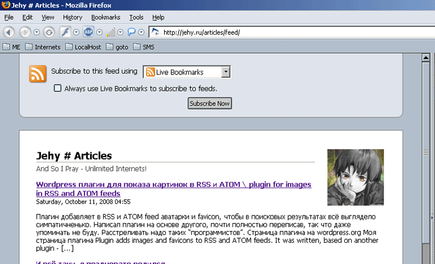Open the dropdown arrow beside the ABP icon
This screenshot has width=435, height=264.
coord(99,32)
